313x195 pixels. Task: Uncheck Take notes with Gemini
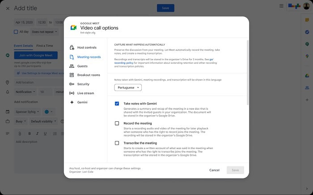coord(117,104)
